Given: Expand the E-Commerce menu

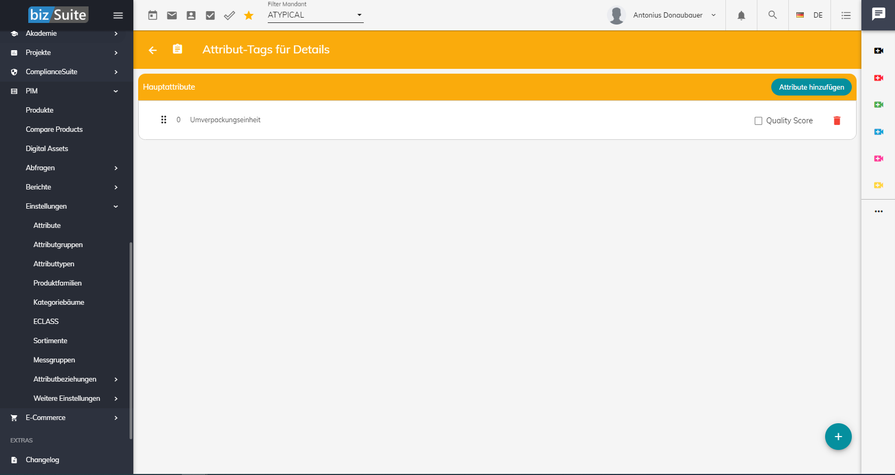Looking at the screenshot, I should [67, 417].
